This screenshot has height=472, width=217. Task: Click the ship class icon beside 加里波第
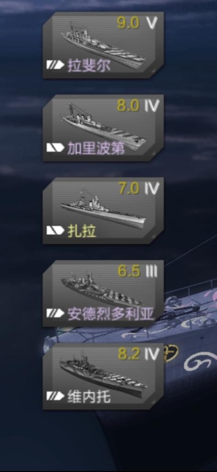56,147
